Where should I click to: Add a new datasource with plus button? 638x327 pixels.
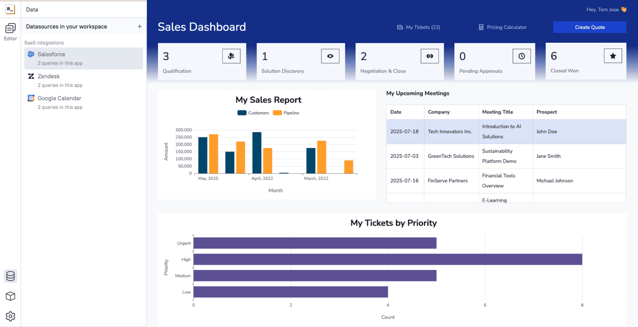(140, 27)
